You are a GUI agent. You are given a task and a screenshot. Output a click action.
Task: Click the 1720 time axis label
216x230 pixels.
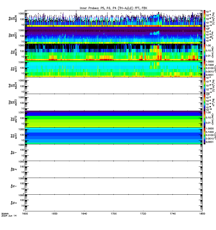(143, 214)
